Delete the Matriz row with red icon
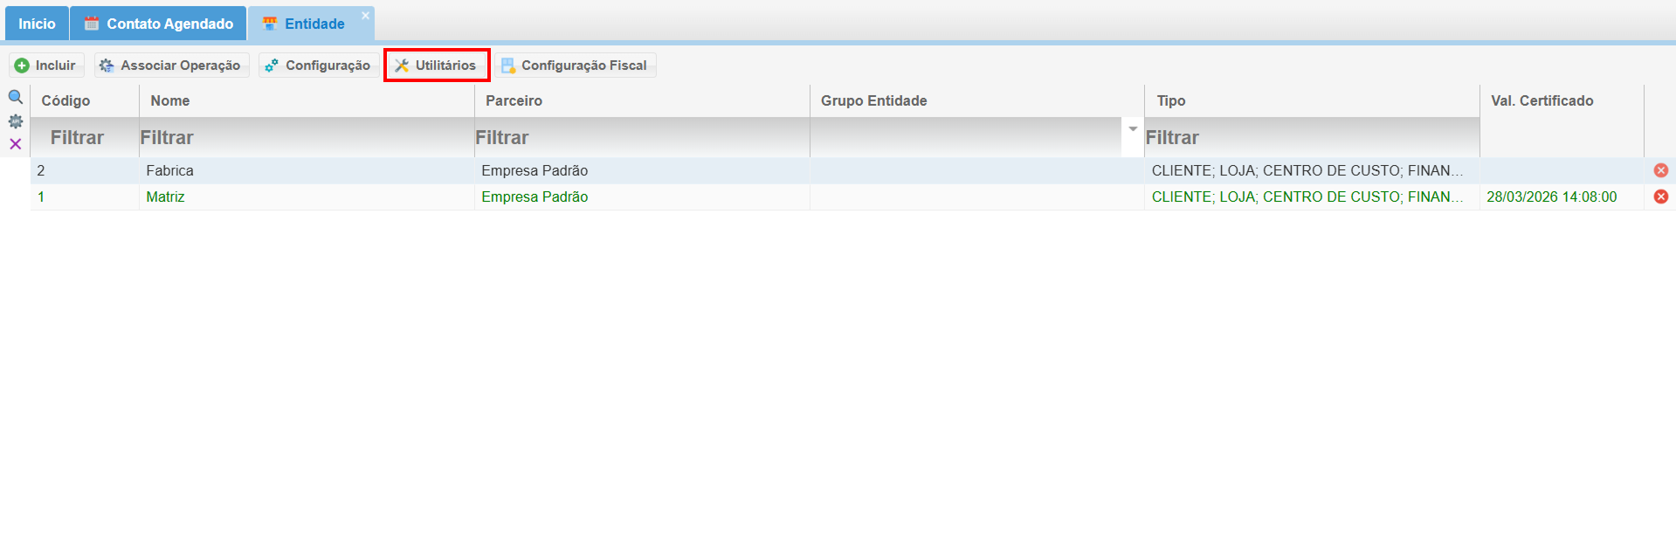Screen dimensions: 1676x538 (1660, 197)
